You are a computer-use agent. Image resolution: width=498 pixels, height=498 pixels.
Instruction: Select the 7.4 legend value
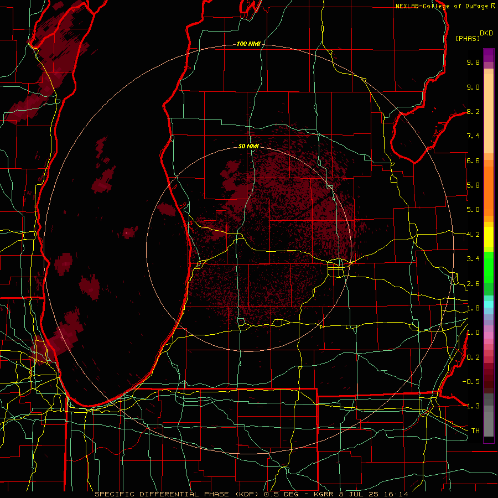[473, 136]
